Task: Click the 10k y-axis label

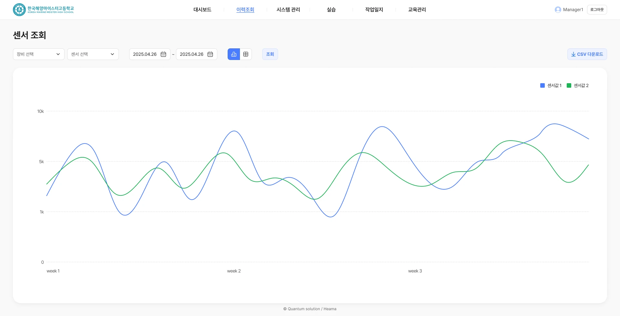Action: (40, 111)
